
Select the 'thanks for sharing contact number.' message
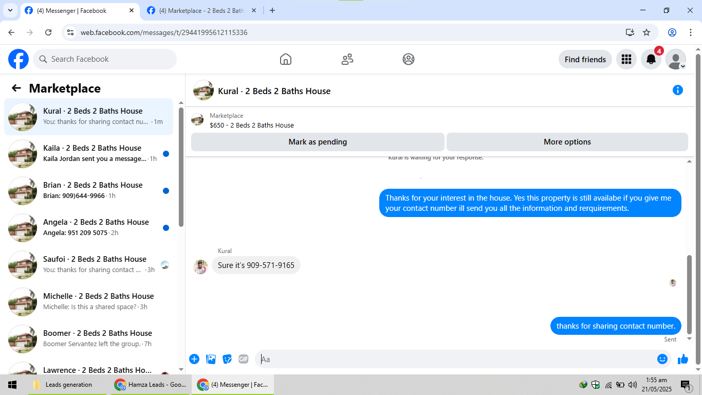[x=616, y=326]
